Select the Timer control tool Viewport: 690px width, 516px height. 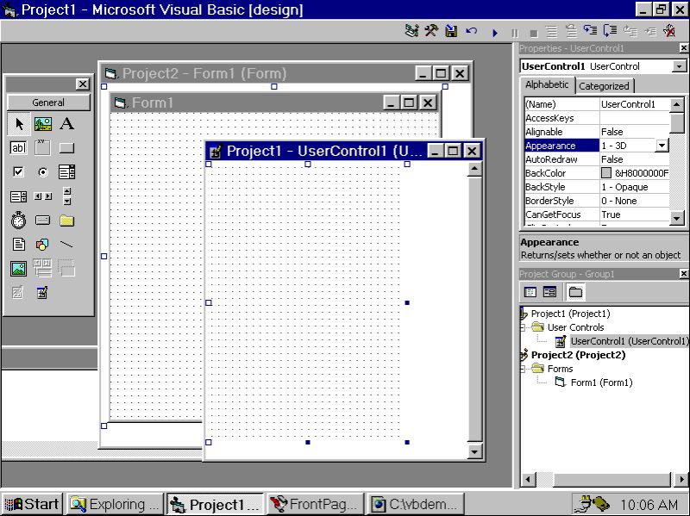17,221
